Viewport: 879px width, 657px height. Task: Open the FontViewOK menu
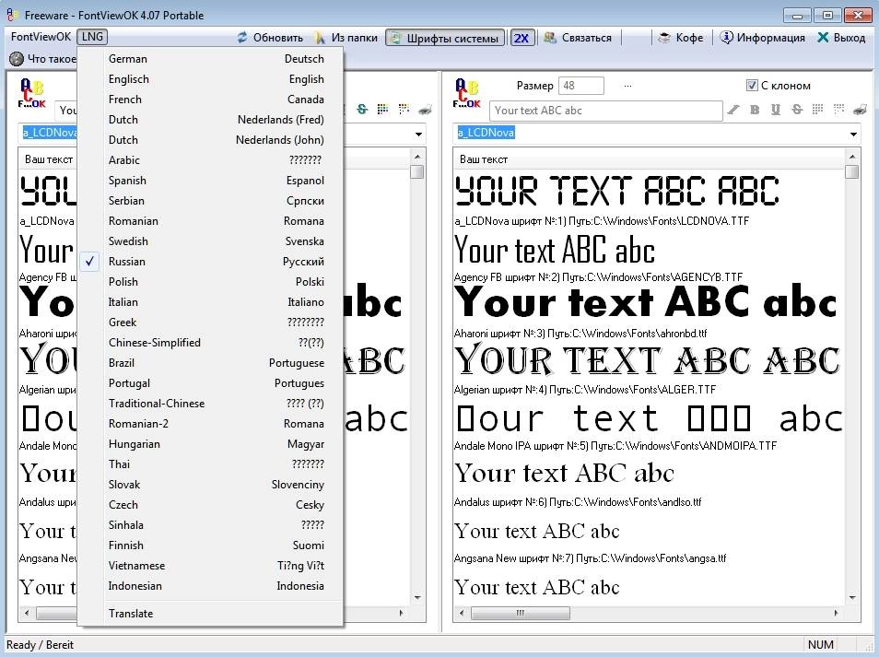tap(41, 37)
